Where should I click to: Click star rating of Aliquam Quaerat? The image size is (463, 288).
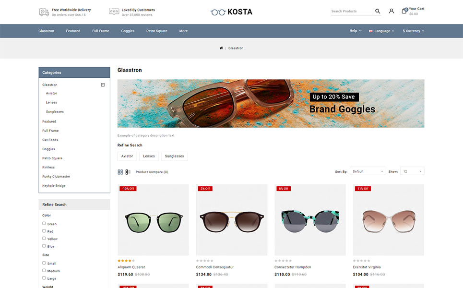click(126, 261)
